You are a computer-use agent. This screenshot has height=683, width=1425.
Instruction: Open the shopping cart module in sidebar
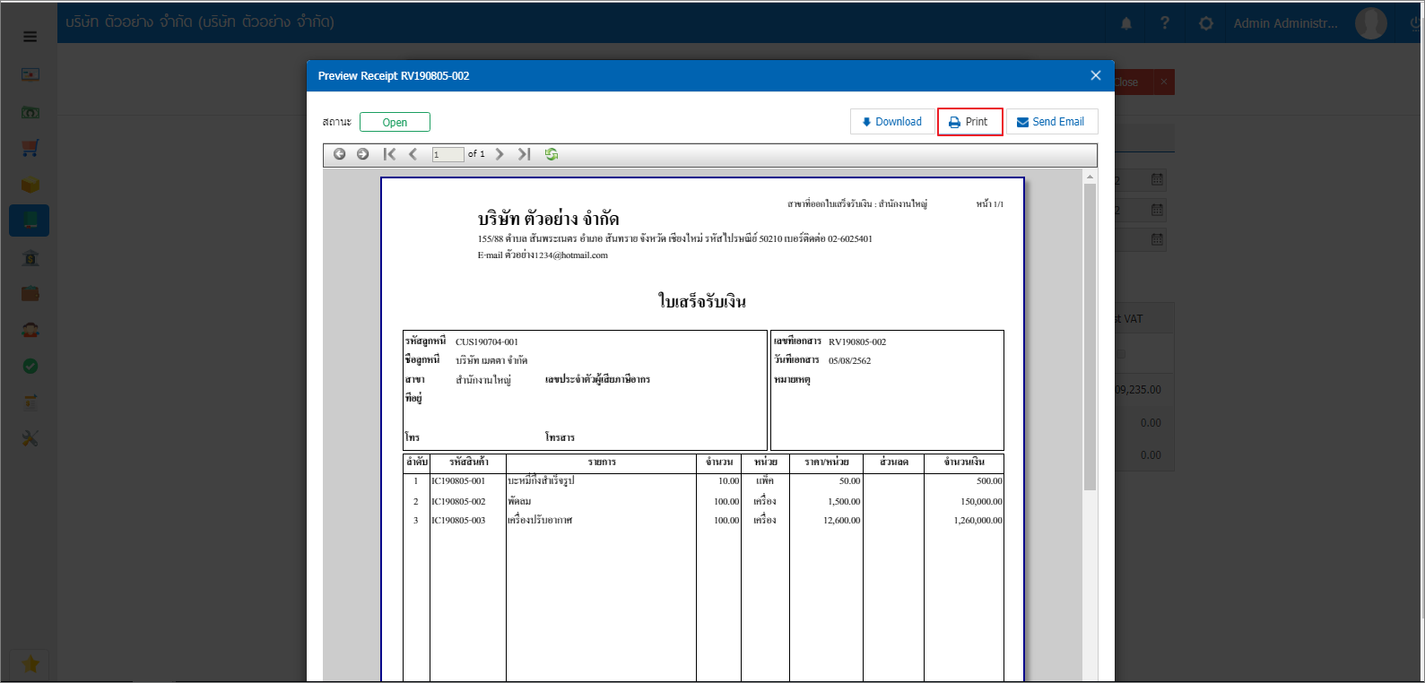pyautogui.click(x=30, y=148)
